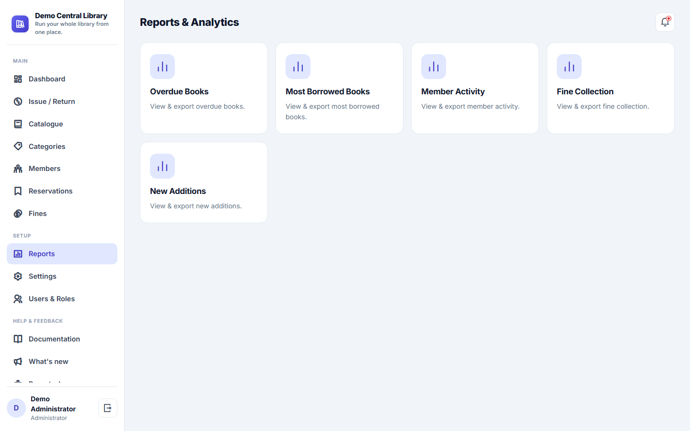
Task: Navigate to Catalogue
Action: click(x=62, y=124)
